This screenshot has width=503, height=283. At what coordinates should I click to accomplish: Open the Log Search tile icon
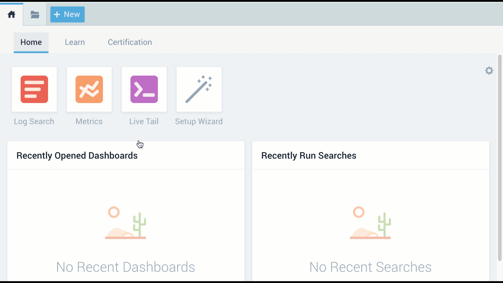pyautogui.click(x=34, y=89)
